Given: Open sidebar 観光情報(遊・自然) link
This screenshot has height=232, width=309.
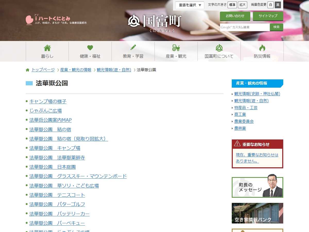Looking at the screenshot, I should pyautogui.click(x=251, y=101).
